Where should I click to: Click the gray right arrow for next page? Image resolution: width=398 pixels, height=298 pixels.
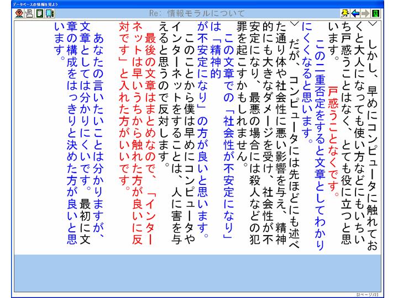(x=381, y=13)
